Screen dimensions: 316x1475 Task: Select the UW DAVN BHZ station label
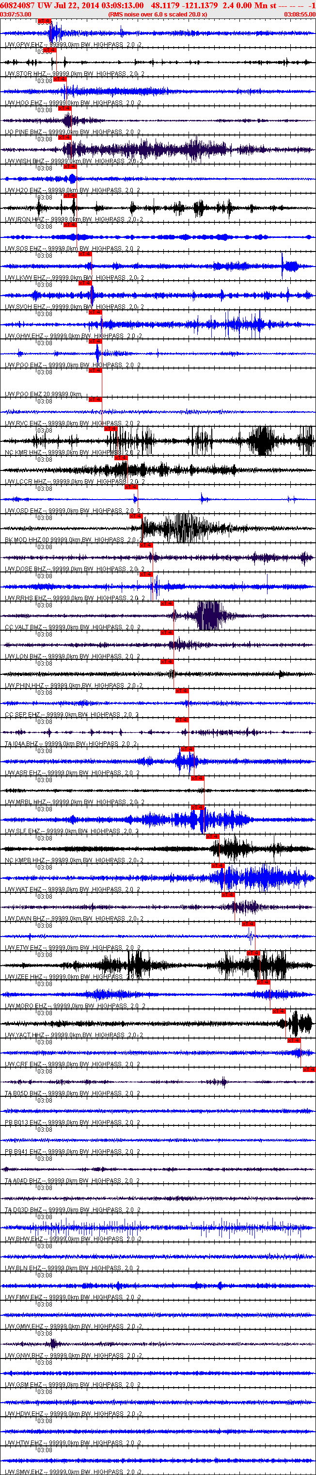(74, 920)
